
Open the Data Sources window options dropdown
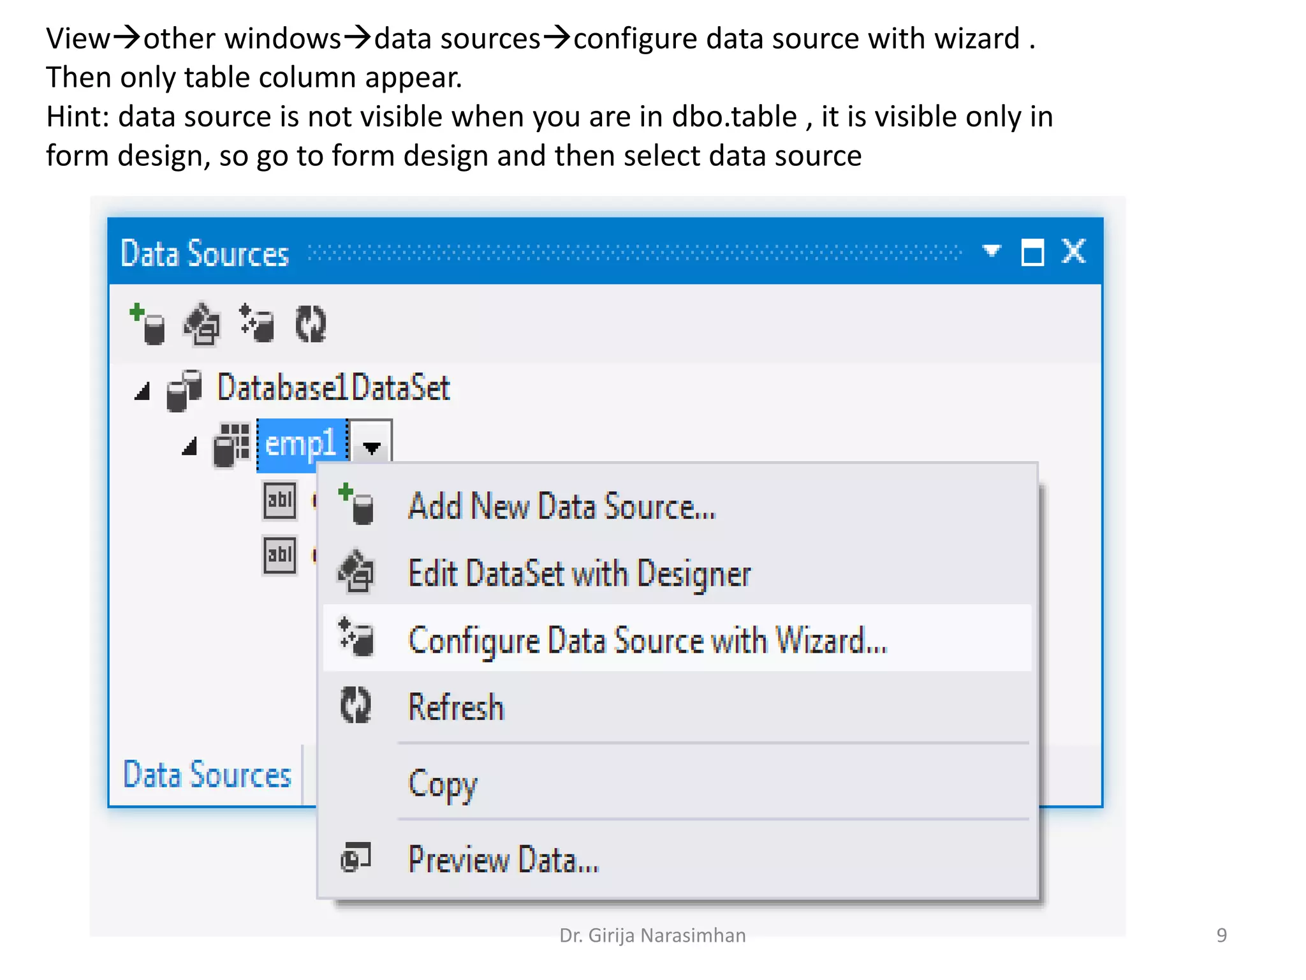[991, 251]
